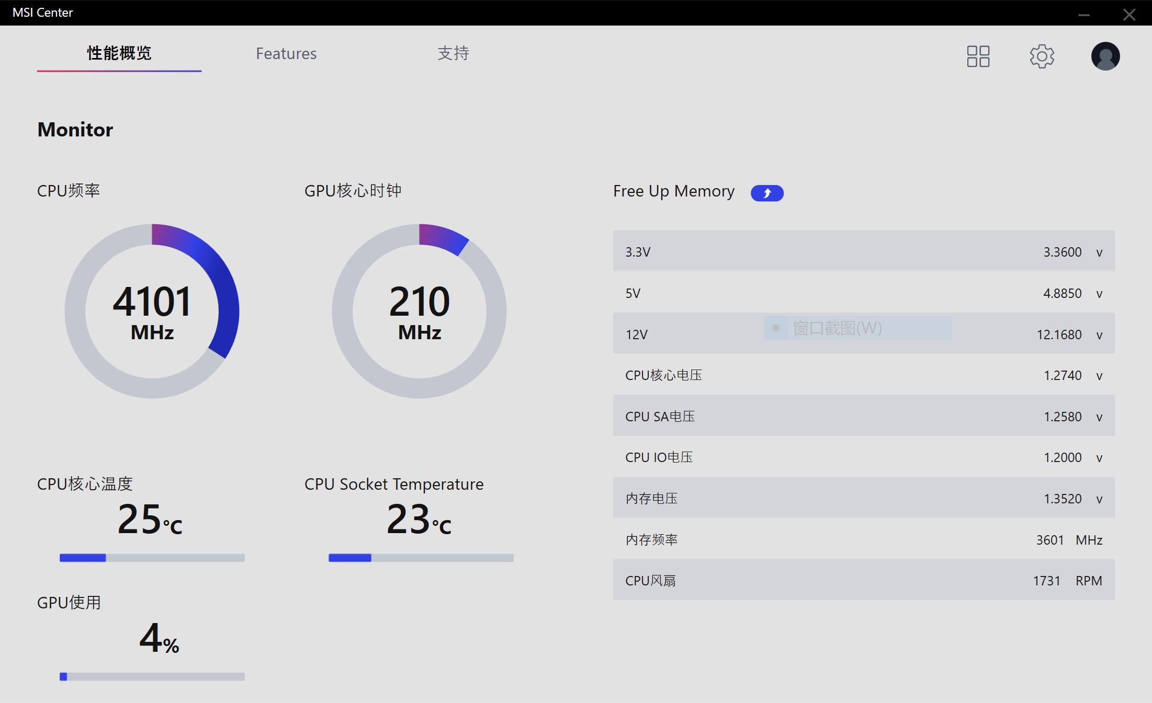Select the 性能概览 tab
This screenshot has width=1152, height=703.
point(118,53)
